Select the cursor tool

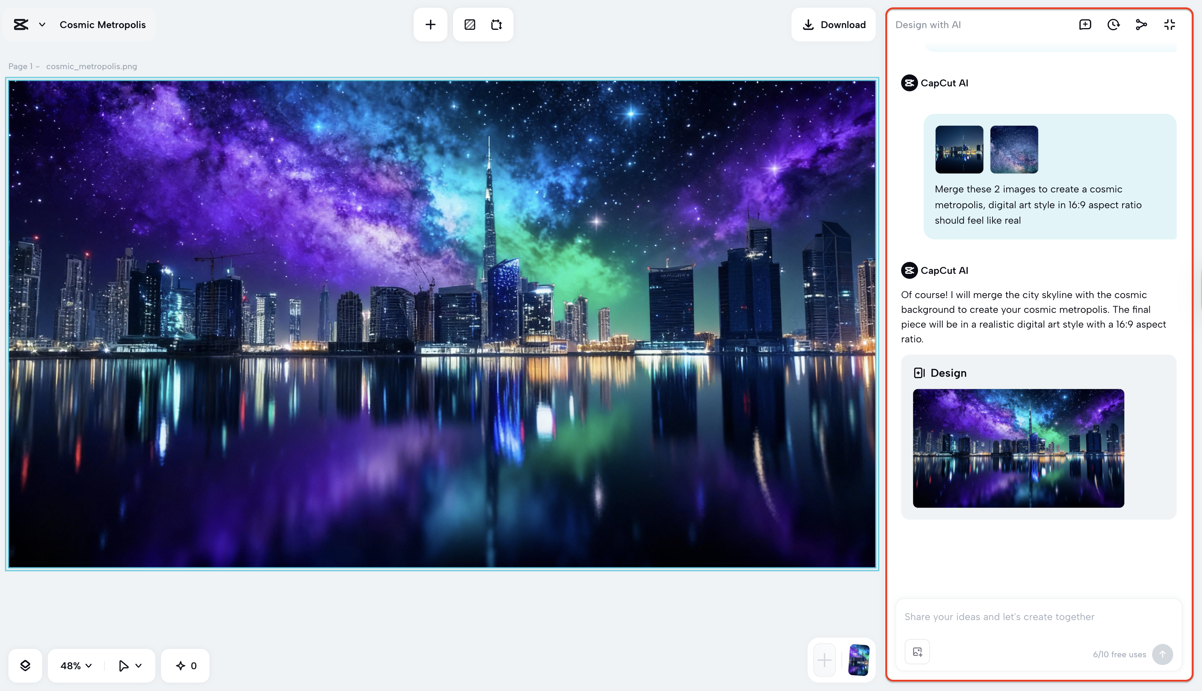click(x=123, y=665)
